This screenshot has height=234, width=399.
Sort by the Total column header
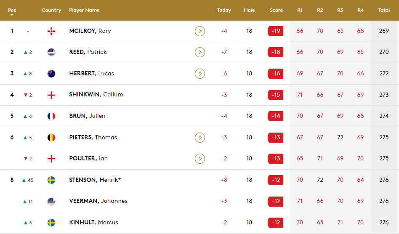coord(384,10)
